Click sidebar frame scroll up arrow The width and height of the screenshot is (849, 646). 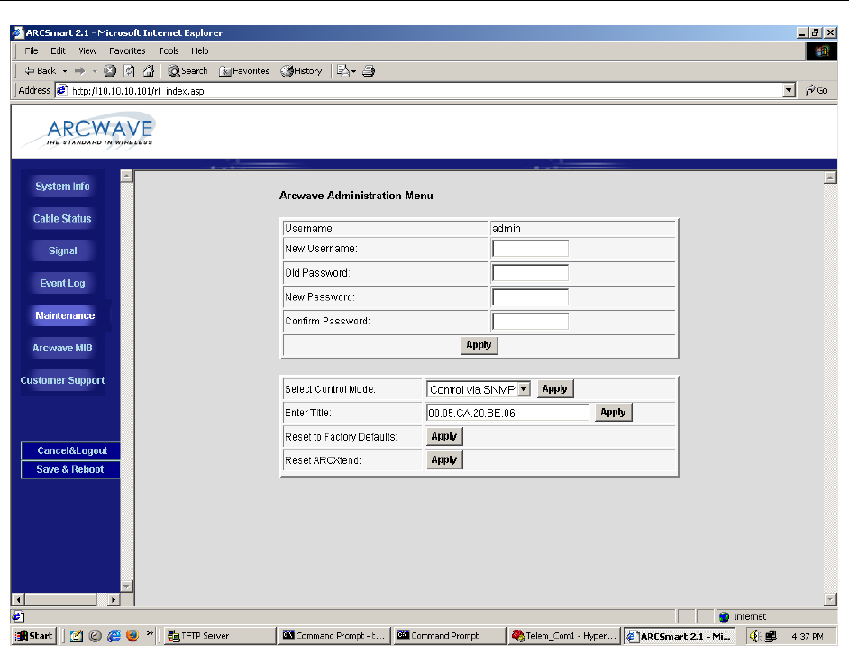pyautogui.click(x=127, y=176)
